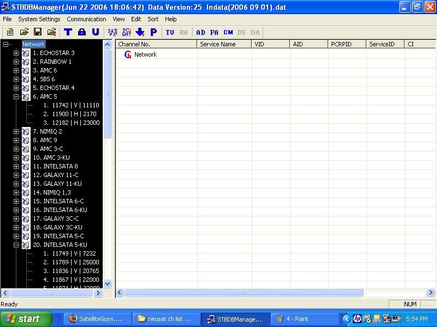This screenshot has width=437, height=327.
Task: Open the Help menu
Action: coord(170,19)
